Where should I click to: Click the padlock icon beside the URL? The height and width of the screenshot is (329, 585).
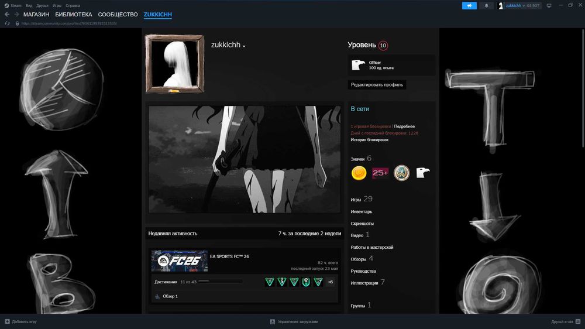coord(17,23)
